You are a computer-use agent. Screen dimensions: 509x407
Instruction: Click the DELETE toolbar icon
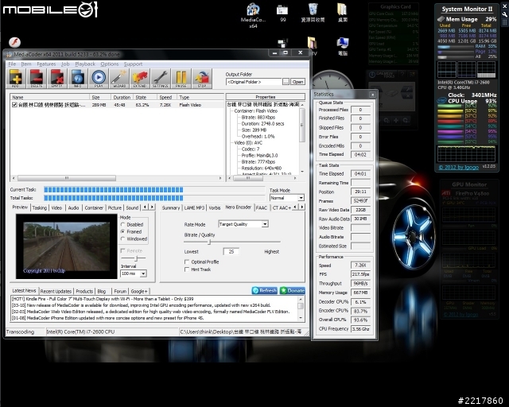point(37,78)
